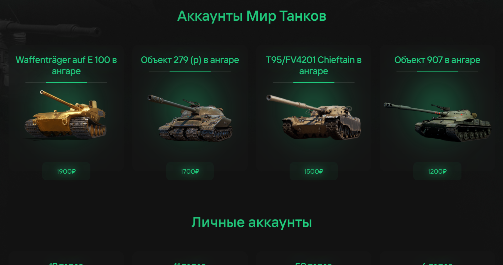
Task: Click the green divider under Объект 907 title
Action: point(437,71)
